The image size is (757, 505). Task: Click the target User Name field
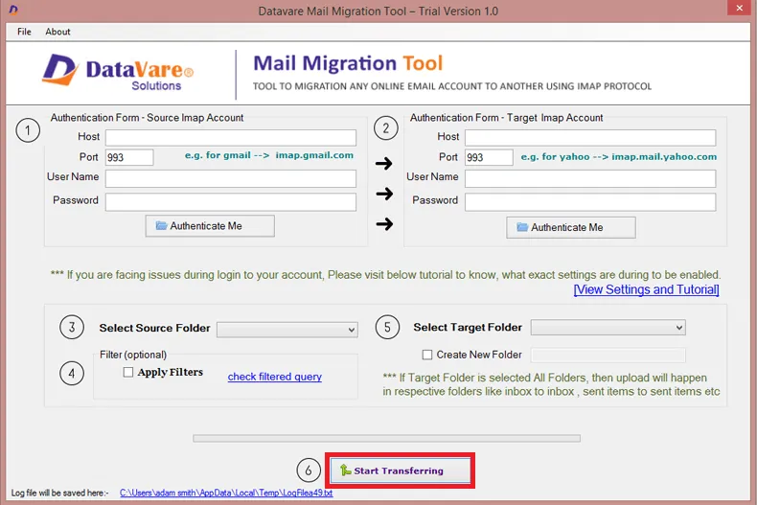coord(590,178)
